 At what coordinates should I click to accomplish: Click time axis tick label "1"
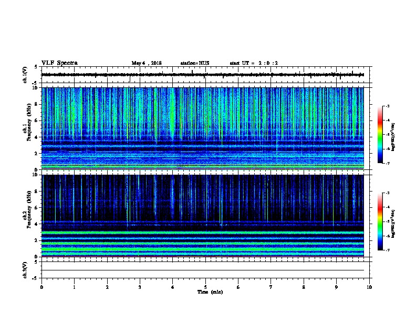click(x=74, y=287)
